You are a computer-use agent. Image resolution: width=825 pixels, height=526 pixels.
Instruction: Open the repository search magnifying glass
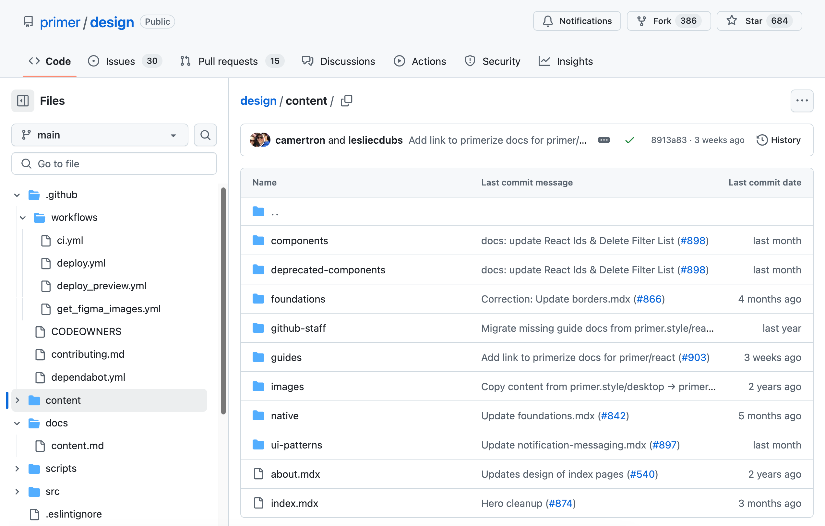pos(205,135)
